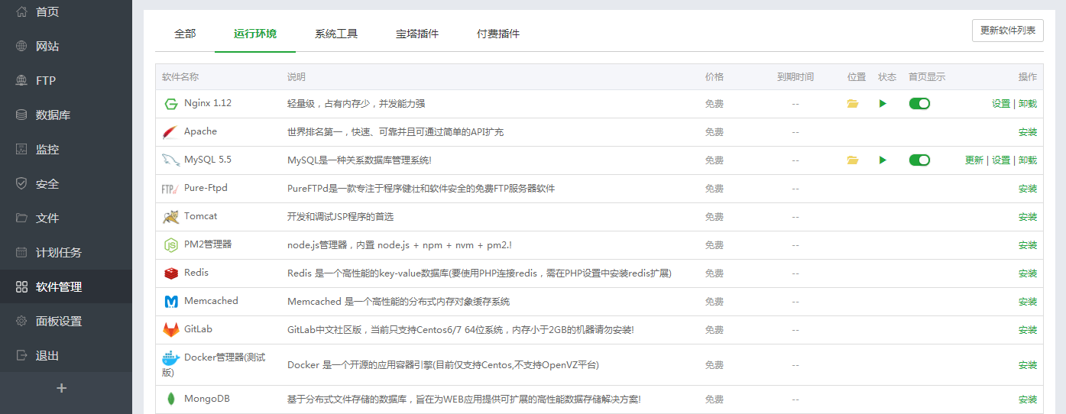Click the Pure-Ftpd FTP icon
The image size is (1066, 414).
[x=170, y=189]
